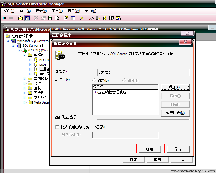The width and height of the screenshot is (216, 173).
Task: Select the 磁盘(D) radio button
Action: pyautogui.click(x=94, y=80)
